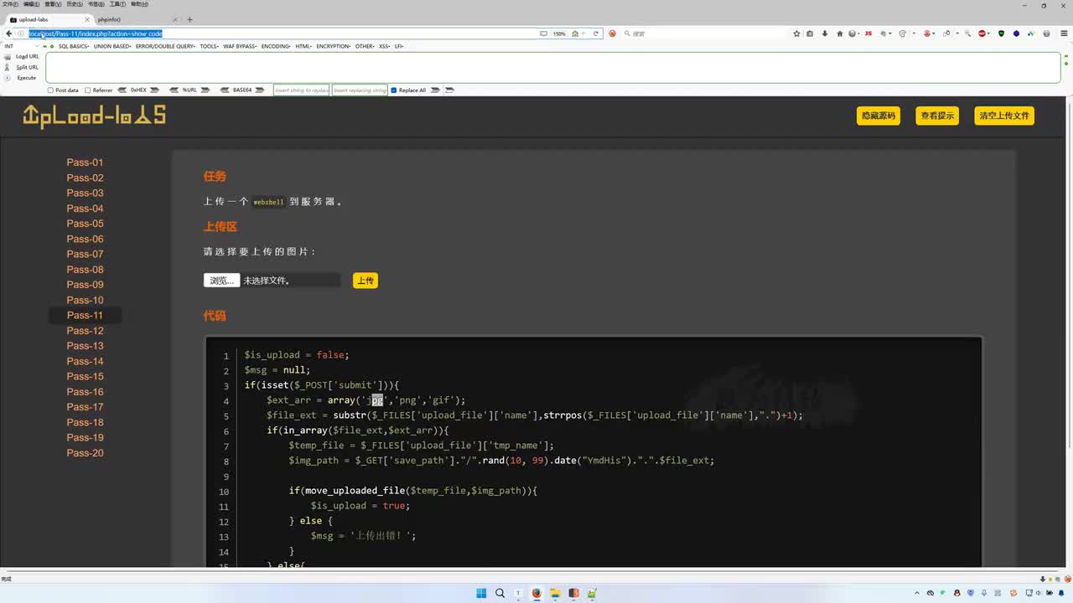Viewport: 1073px width, 603px height.
Task: Focus the 'Insert replacing string' field
Action: point(360,90)
